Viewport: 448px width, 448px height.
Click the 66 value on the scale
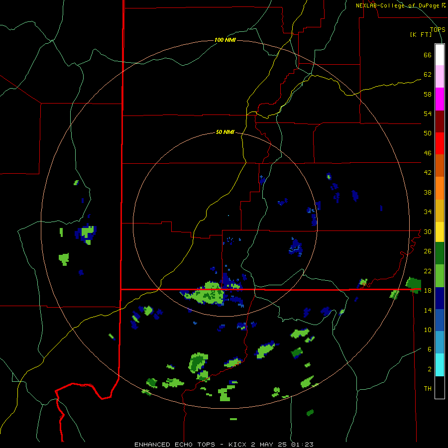pos(428,55)
